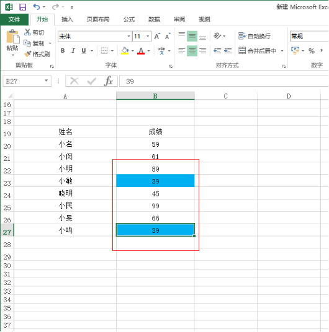329x332 pixels.
Task: Increase indent icon
Action: click(x=228, y=51)
